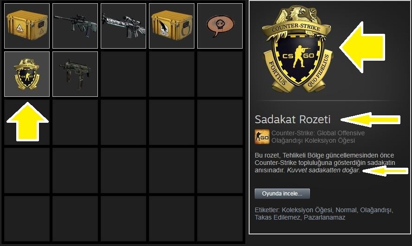Click the "Etiketler" tags line
Image resolution: width=412 pixels, height=246 pixels.
point(324,214)
